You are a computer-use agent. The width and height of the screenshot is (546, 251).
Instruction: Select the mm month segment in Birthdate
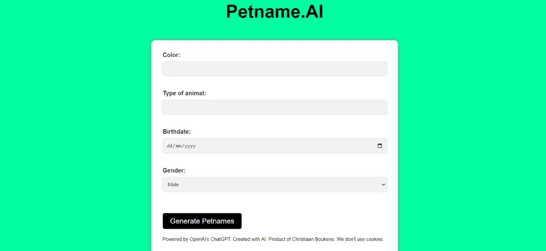tap(178, 146)
